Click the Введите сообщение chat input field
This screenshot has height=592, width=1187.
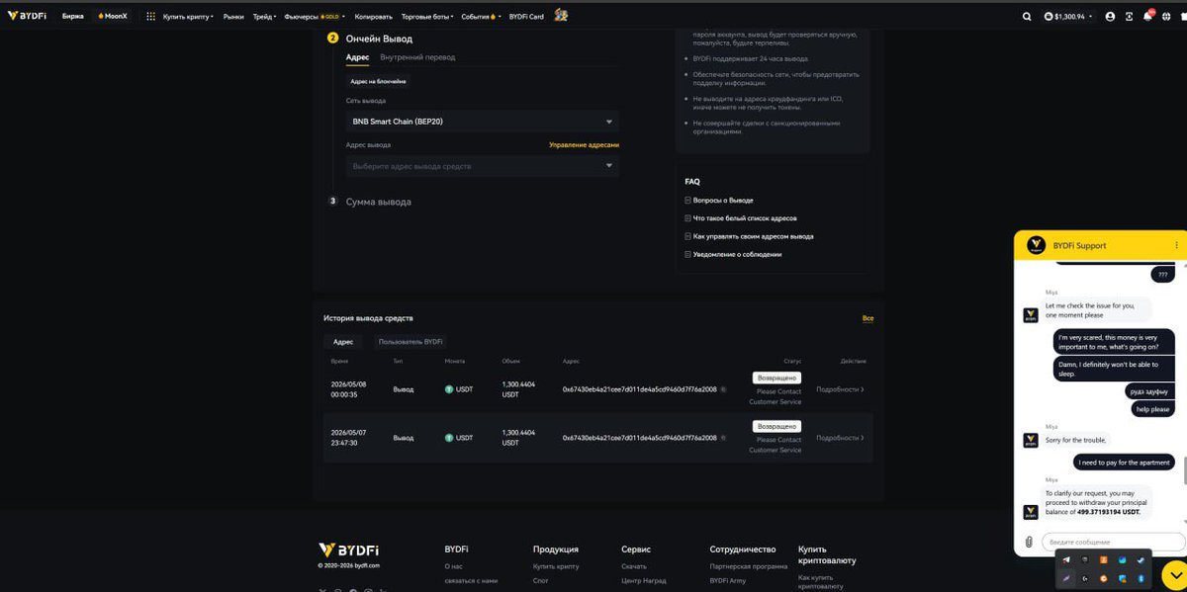tap(1113, 542)
